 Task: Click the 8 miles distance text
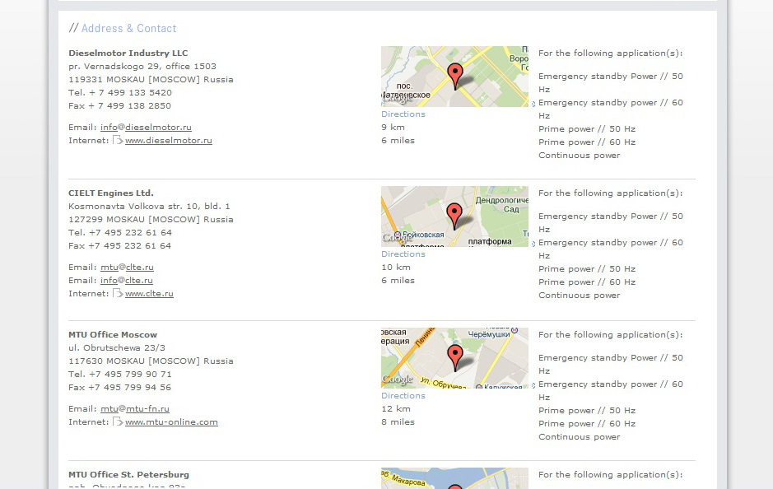[x=398, y=422]
